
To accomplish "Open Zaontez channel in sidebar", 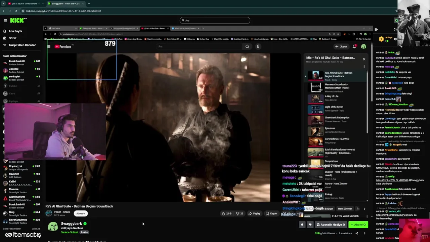I will [x=21, y=70].
